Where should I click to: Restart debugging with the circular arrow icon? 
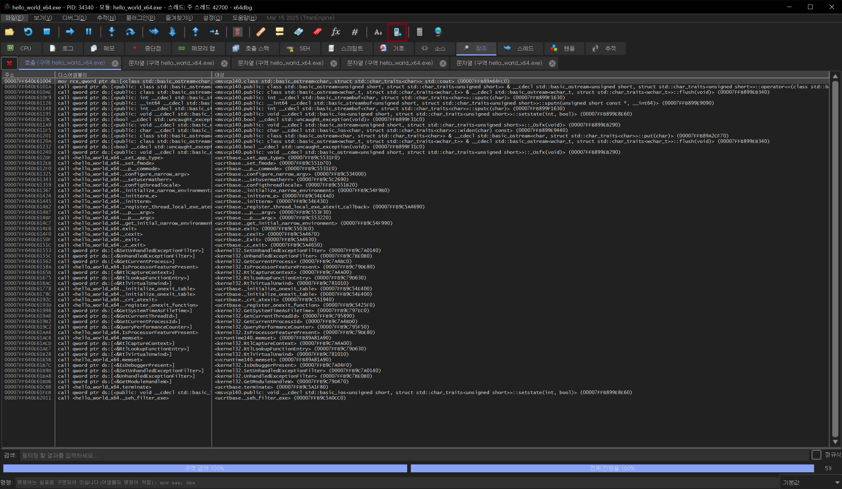pyautogui.click(x=28, y=32)
